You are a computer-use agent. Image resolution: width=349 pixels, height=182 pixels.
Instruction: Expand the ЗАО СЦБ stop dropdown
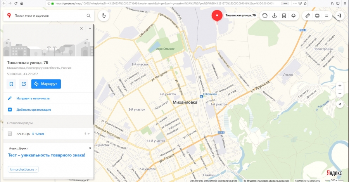click(x=87, y=133)
